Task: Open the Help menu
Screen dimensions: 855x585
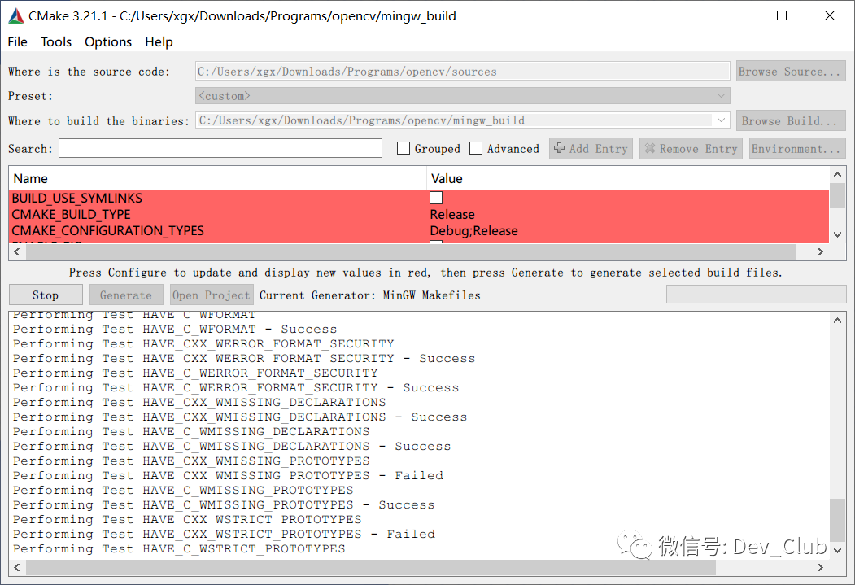Action: click(x=159, y=42)
